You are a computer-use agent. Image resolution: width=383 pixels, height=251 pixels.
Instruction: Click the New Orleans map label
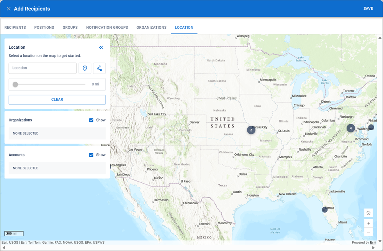coord(288,194)
